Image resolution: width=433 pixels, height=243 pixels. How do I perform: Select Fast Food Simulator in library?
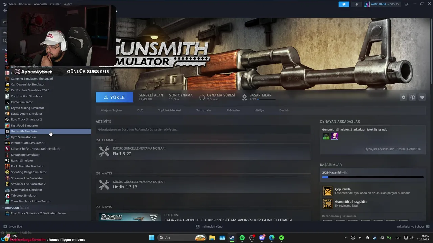tap(24, 125)
